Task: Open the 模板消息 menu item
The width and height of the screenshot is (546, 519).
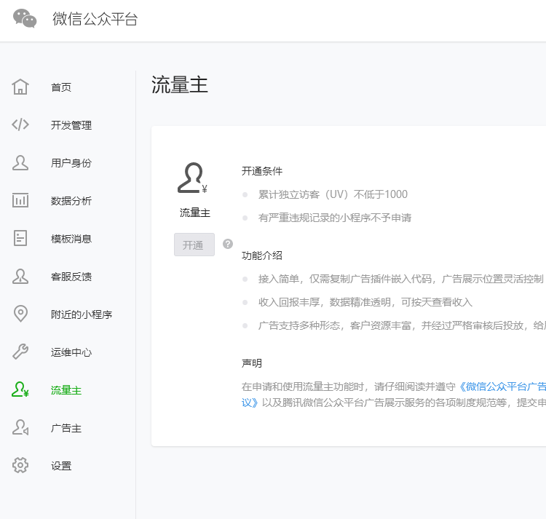Action: coord(71,239)
